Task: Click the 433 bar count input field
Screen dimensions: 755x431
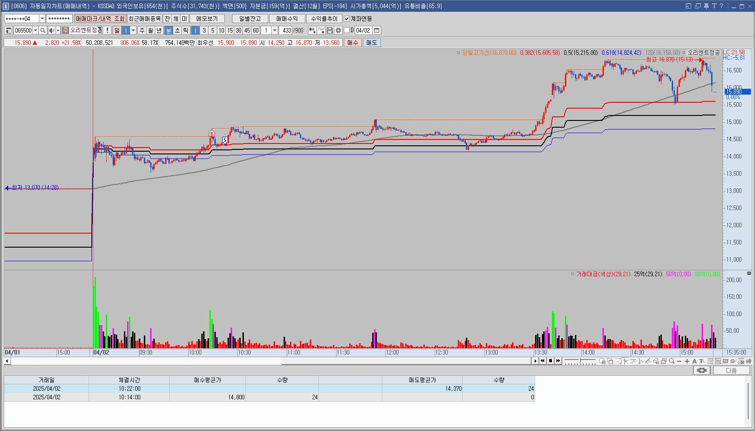Action: (x=285, y=30)
